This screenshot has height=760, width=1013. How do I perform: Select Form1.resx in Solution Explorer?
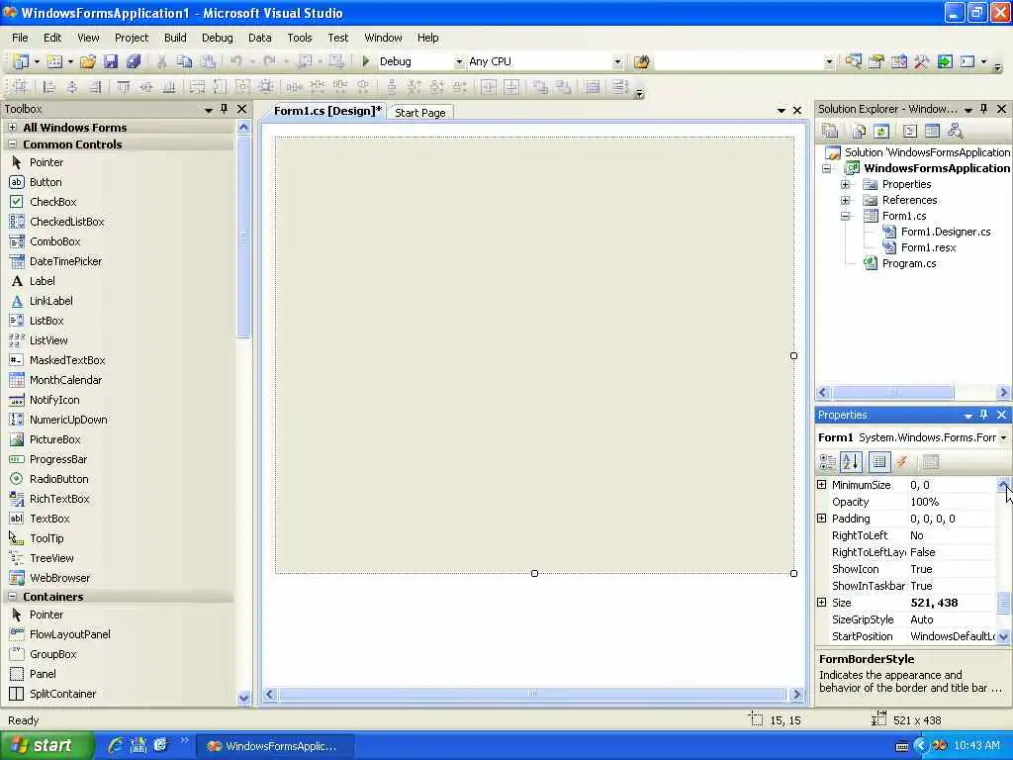pyautogui.click(x=928, y=247)
